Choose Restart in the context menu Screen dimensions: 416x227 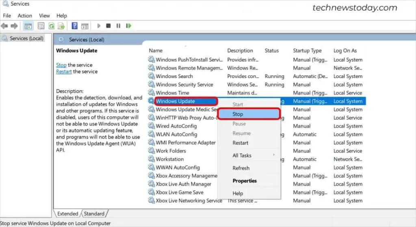tap(249, 143)
